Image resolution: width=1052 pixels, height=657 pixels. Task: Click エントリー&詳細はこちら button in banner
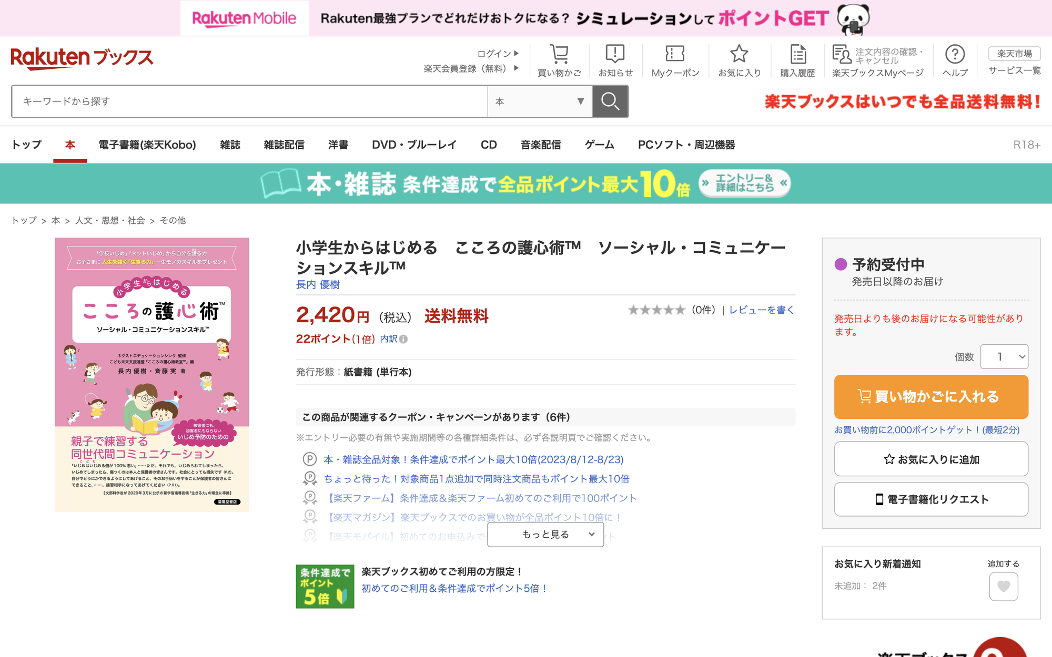[x=744, y=183]
